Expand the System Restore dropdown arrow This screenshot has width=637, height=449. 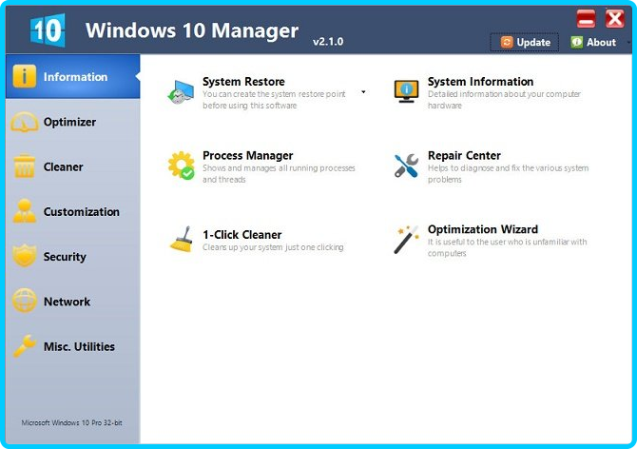pos(363,92)
